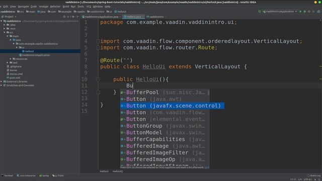Switch to the vaddinintro pom editor tab
This screenshot has width=322, height=181.
(156, 17)
